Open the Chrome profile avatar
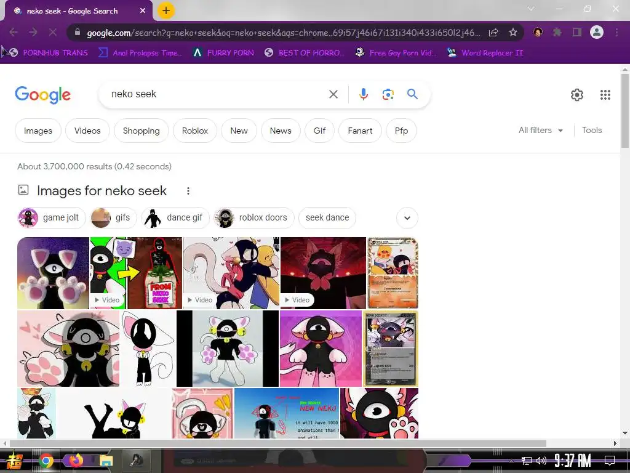 [597, 32]
